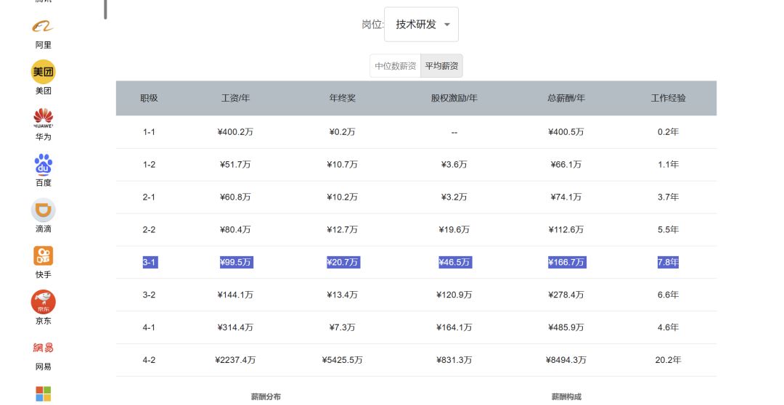Screen dimensions: 784x405
Task: Click the 股权激励/年 column header
Action: point(454,98)
